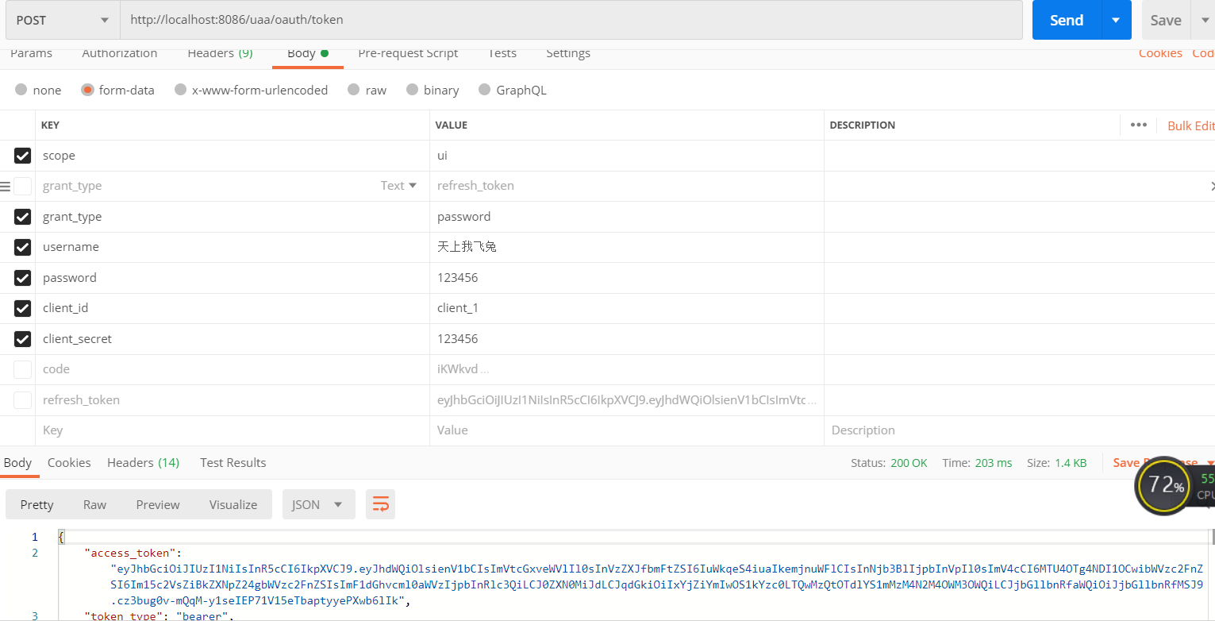Viewport: 1215px width, 621px height.
Task: Uncheck the client_id row checkbox
Action: tap(22, 308)
